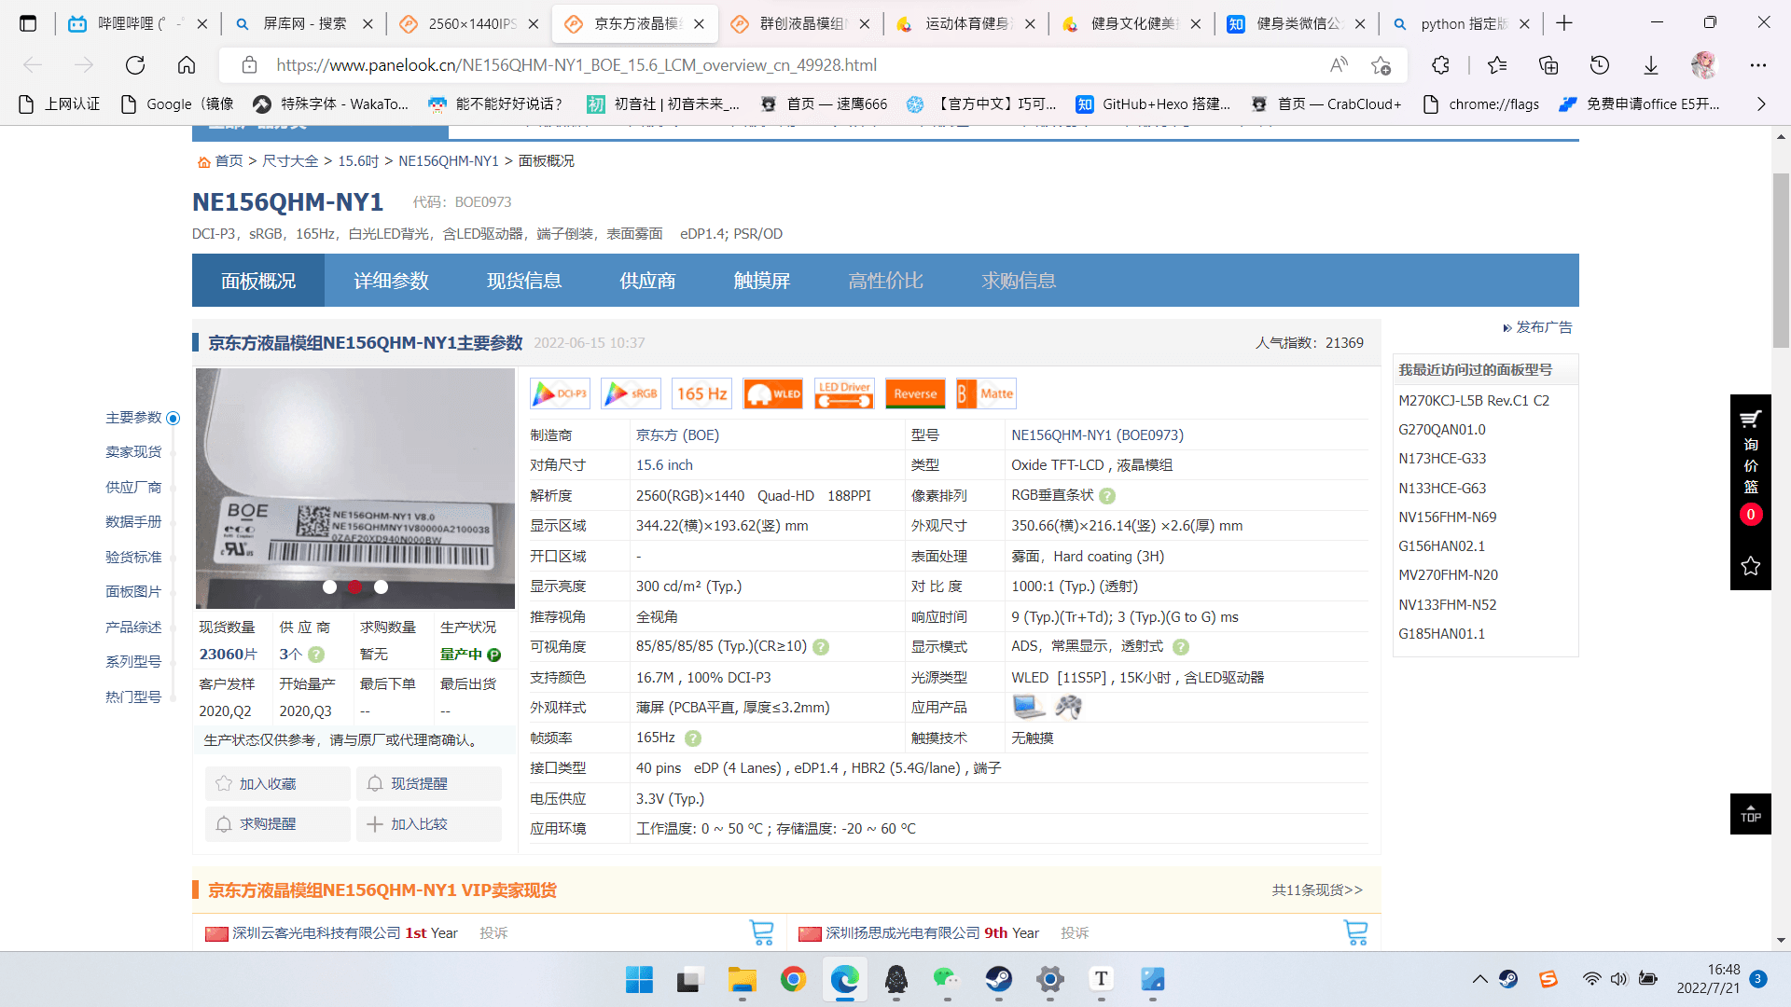Select the 主要参数 sidebar radio
This screenshot has height=1007, width=1791.
pyautogui.click(x=173, y=419)
